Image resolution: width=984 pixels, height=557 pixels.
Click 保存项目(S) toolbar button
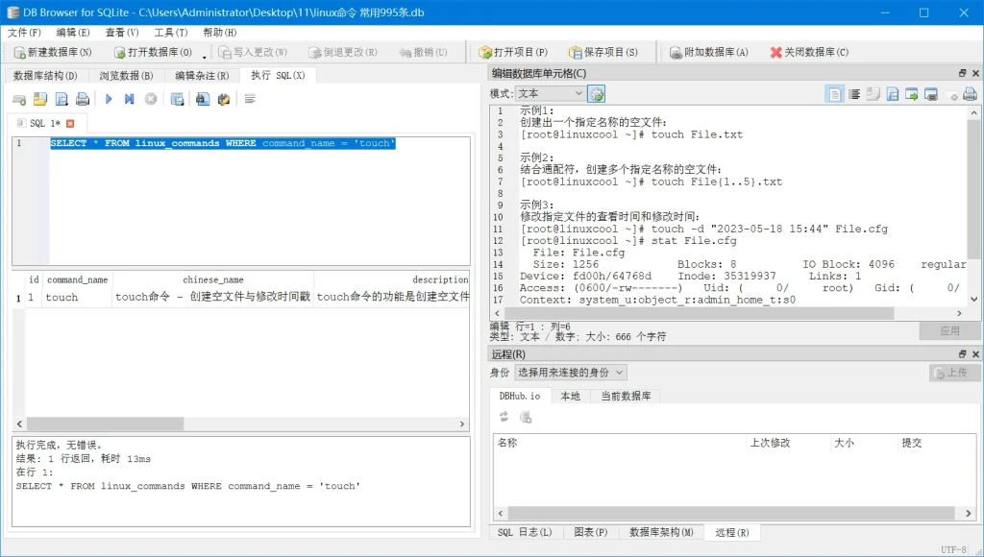tap(603, 52)
